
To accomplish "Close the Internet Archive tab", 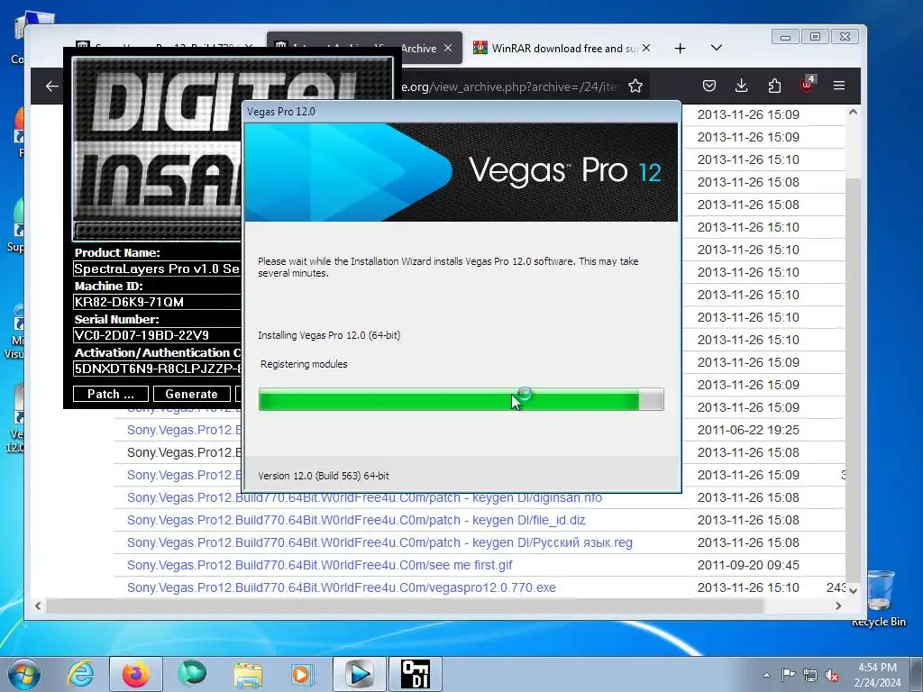I will point(448,49).
